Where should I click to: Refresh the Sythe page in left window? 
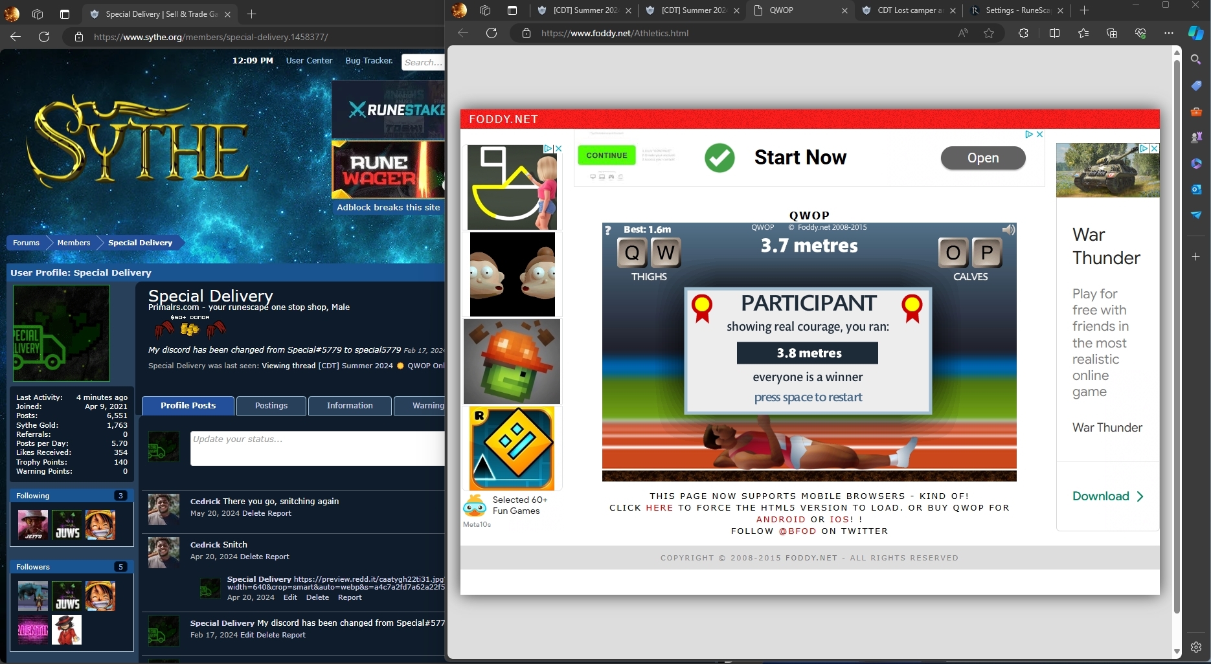coord(44,37)
